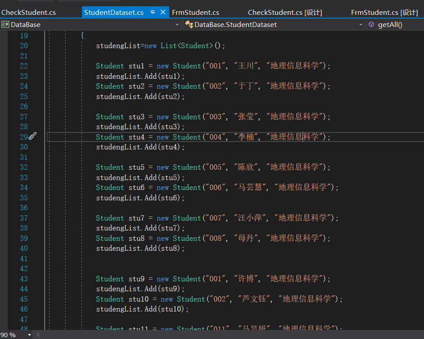The width and height of the screenshot is (424, 339).
Task: Click the string "马芸慧" on line 34
Action: tap(250, 187)
